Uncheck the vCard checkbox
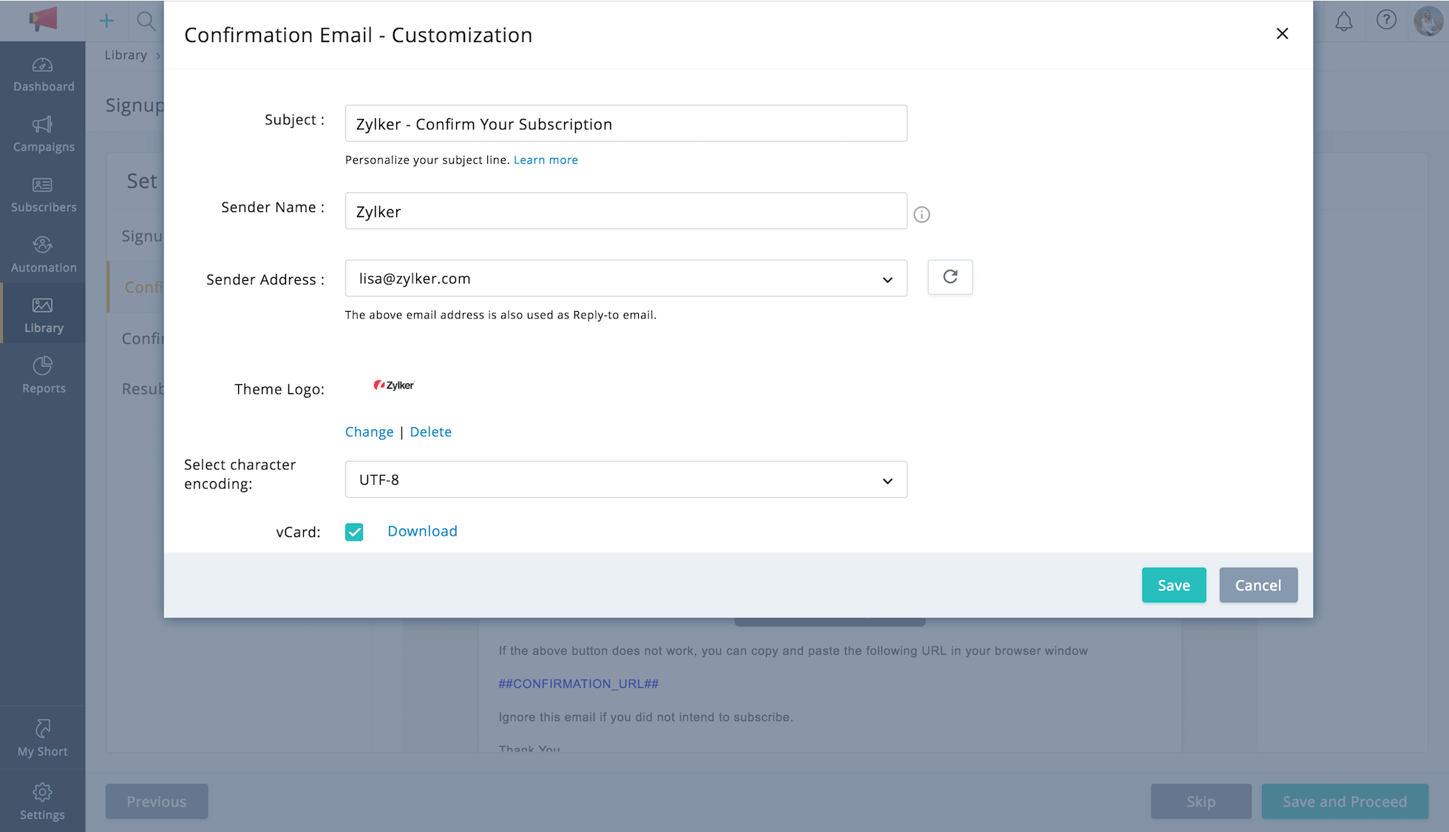The image size is (1449, 832). coord(354,531)
